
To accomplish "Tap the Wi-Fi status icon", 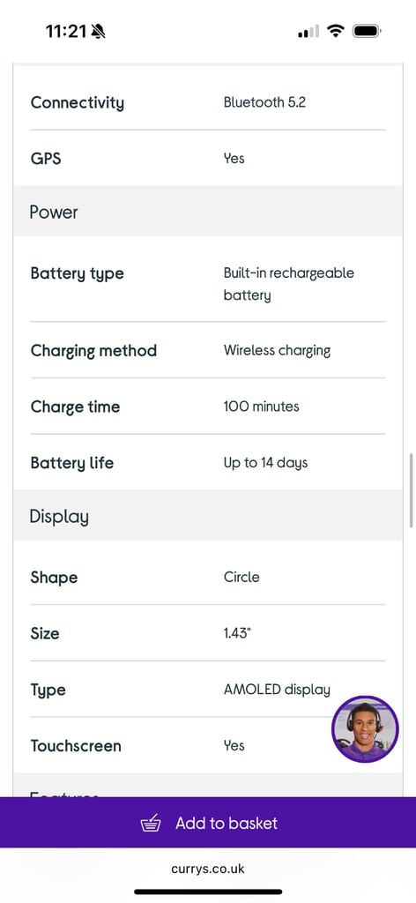I will 336,31.
